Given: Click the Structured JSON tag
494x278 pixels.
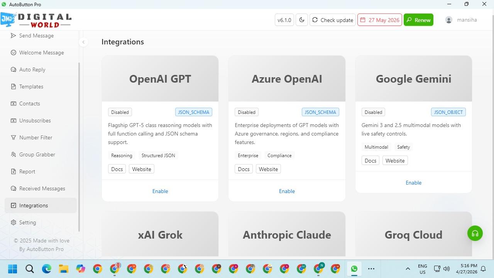Looking at the screenshot, I should pos(158,156).
